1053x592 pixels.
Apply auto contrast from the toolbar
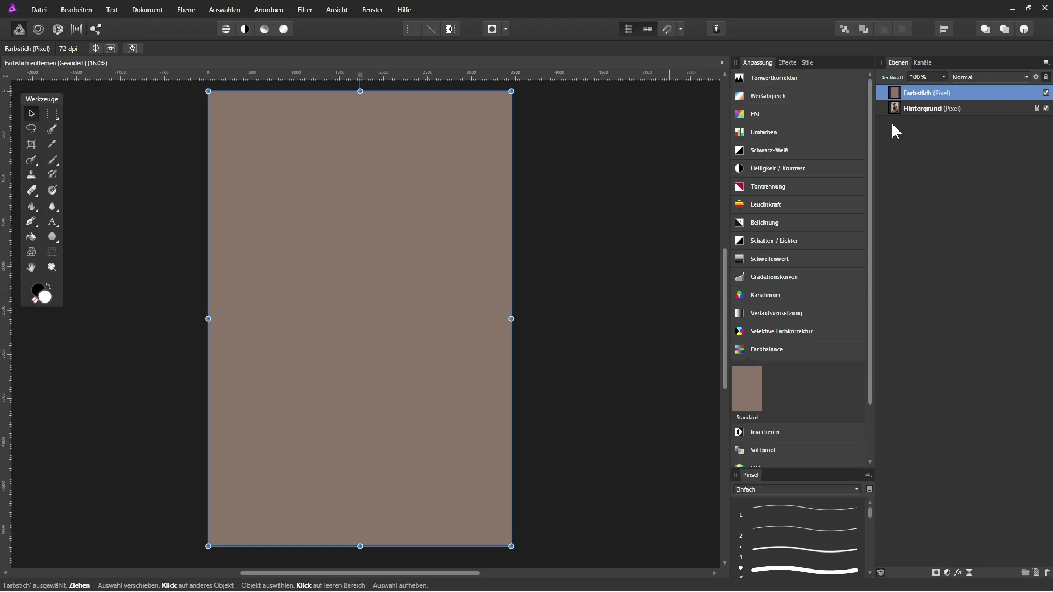[245, 29]
